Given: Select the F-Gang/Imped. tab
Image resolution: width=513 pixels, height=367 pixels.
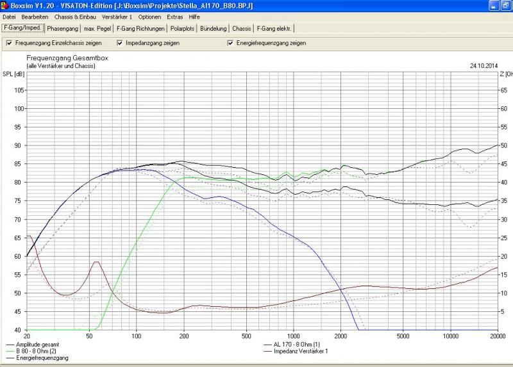Looking at the screenshot, I should (x=22, y=28).
